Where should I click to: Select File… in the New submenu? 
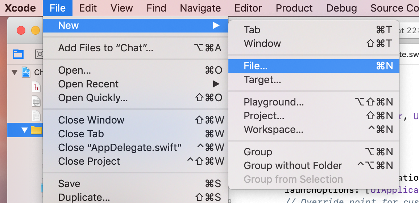tap(314, 66)
